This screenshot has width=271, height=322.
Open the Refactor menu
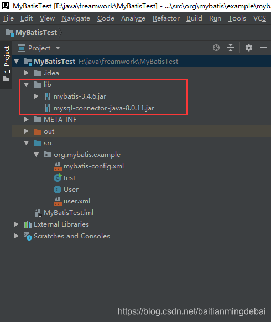166,18
